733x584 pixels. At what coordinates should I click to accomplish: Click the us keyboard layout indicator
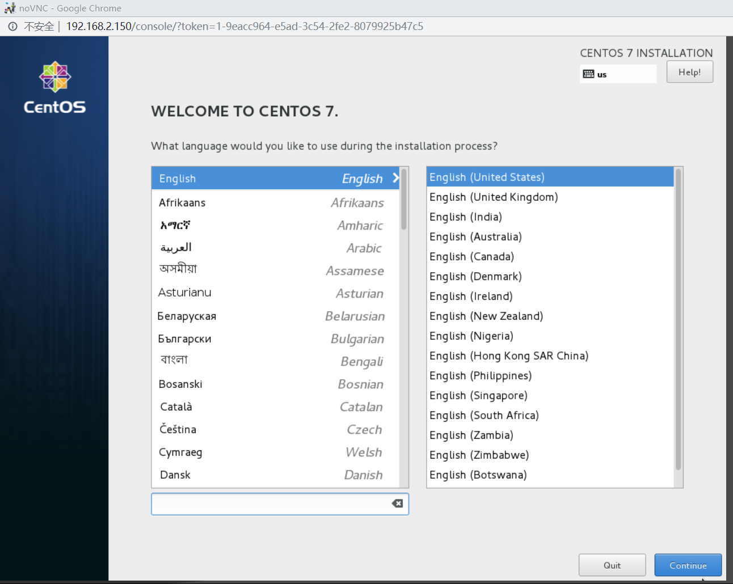coord(618,74)
